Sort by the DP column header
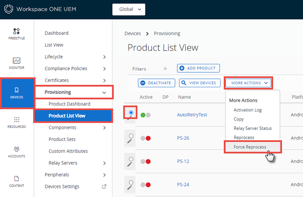The width and height of the screenshot is (303, 197). point(165,97)
